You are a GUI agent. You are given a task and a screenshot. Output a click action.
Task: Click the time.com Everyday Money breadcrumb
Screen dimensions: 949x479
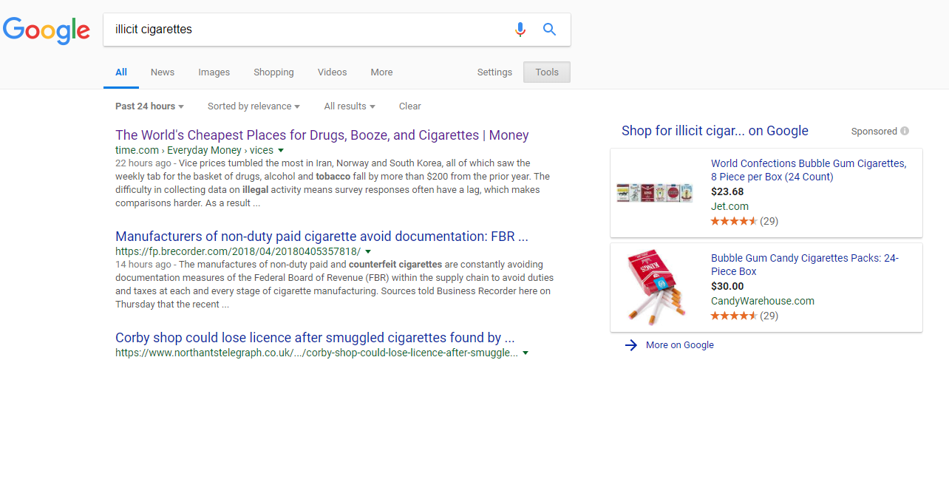click(194, 151)
